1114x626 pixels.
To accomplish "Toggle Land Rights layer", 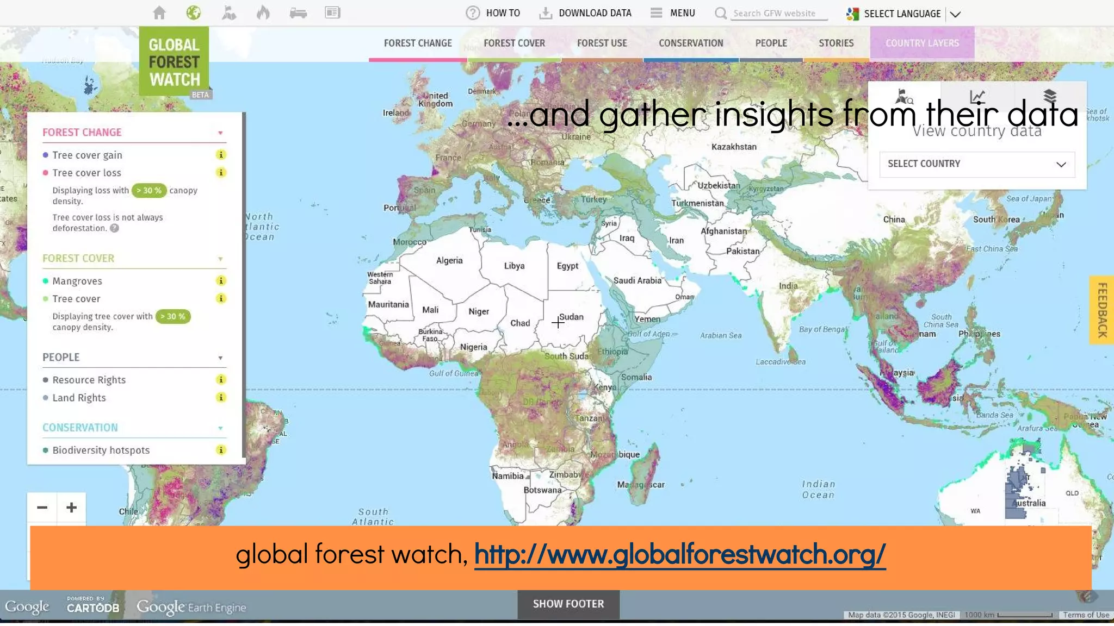I will point(74,398).
